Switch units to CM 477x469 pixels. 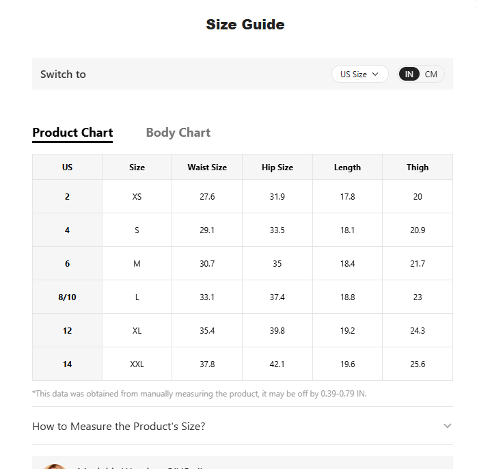[431, 75]
